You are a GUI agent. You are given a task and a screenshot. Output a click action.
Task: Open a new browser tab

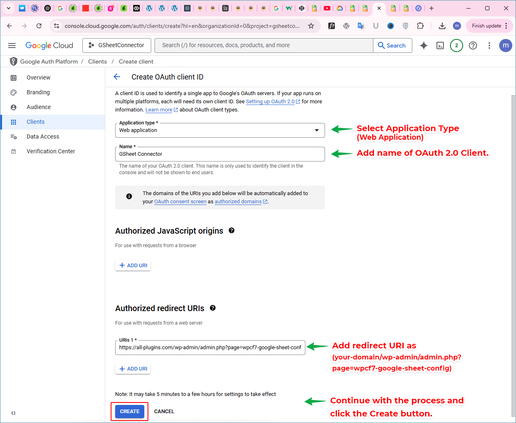click(x=431, y=8)
